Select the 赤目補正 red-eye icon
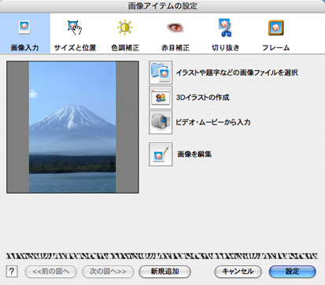 (x=175, y=28)
